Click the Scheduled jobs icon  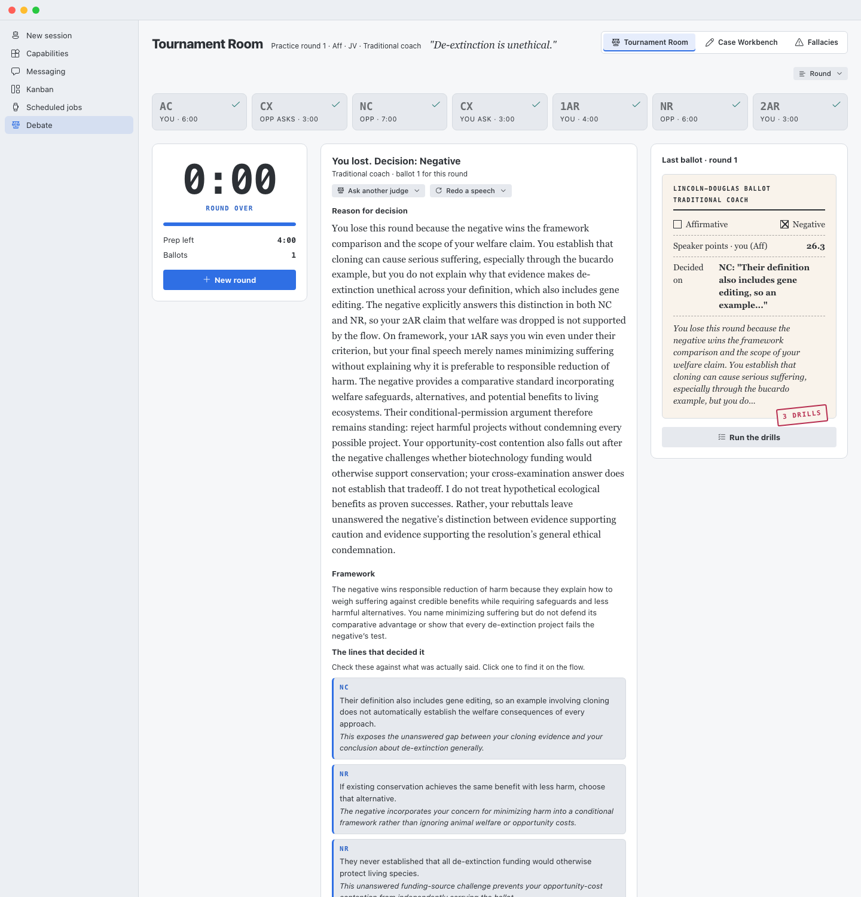(x=16, y=107)
